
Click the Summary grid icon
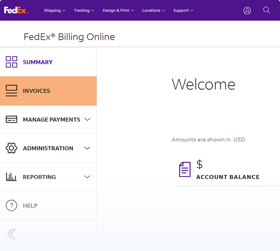click(x=11, y=62)
